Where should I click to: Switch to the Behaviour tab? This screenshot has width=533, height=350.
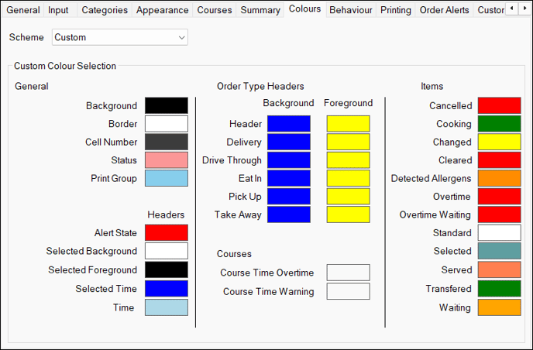pos(351,10)
